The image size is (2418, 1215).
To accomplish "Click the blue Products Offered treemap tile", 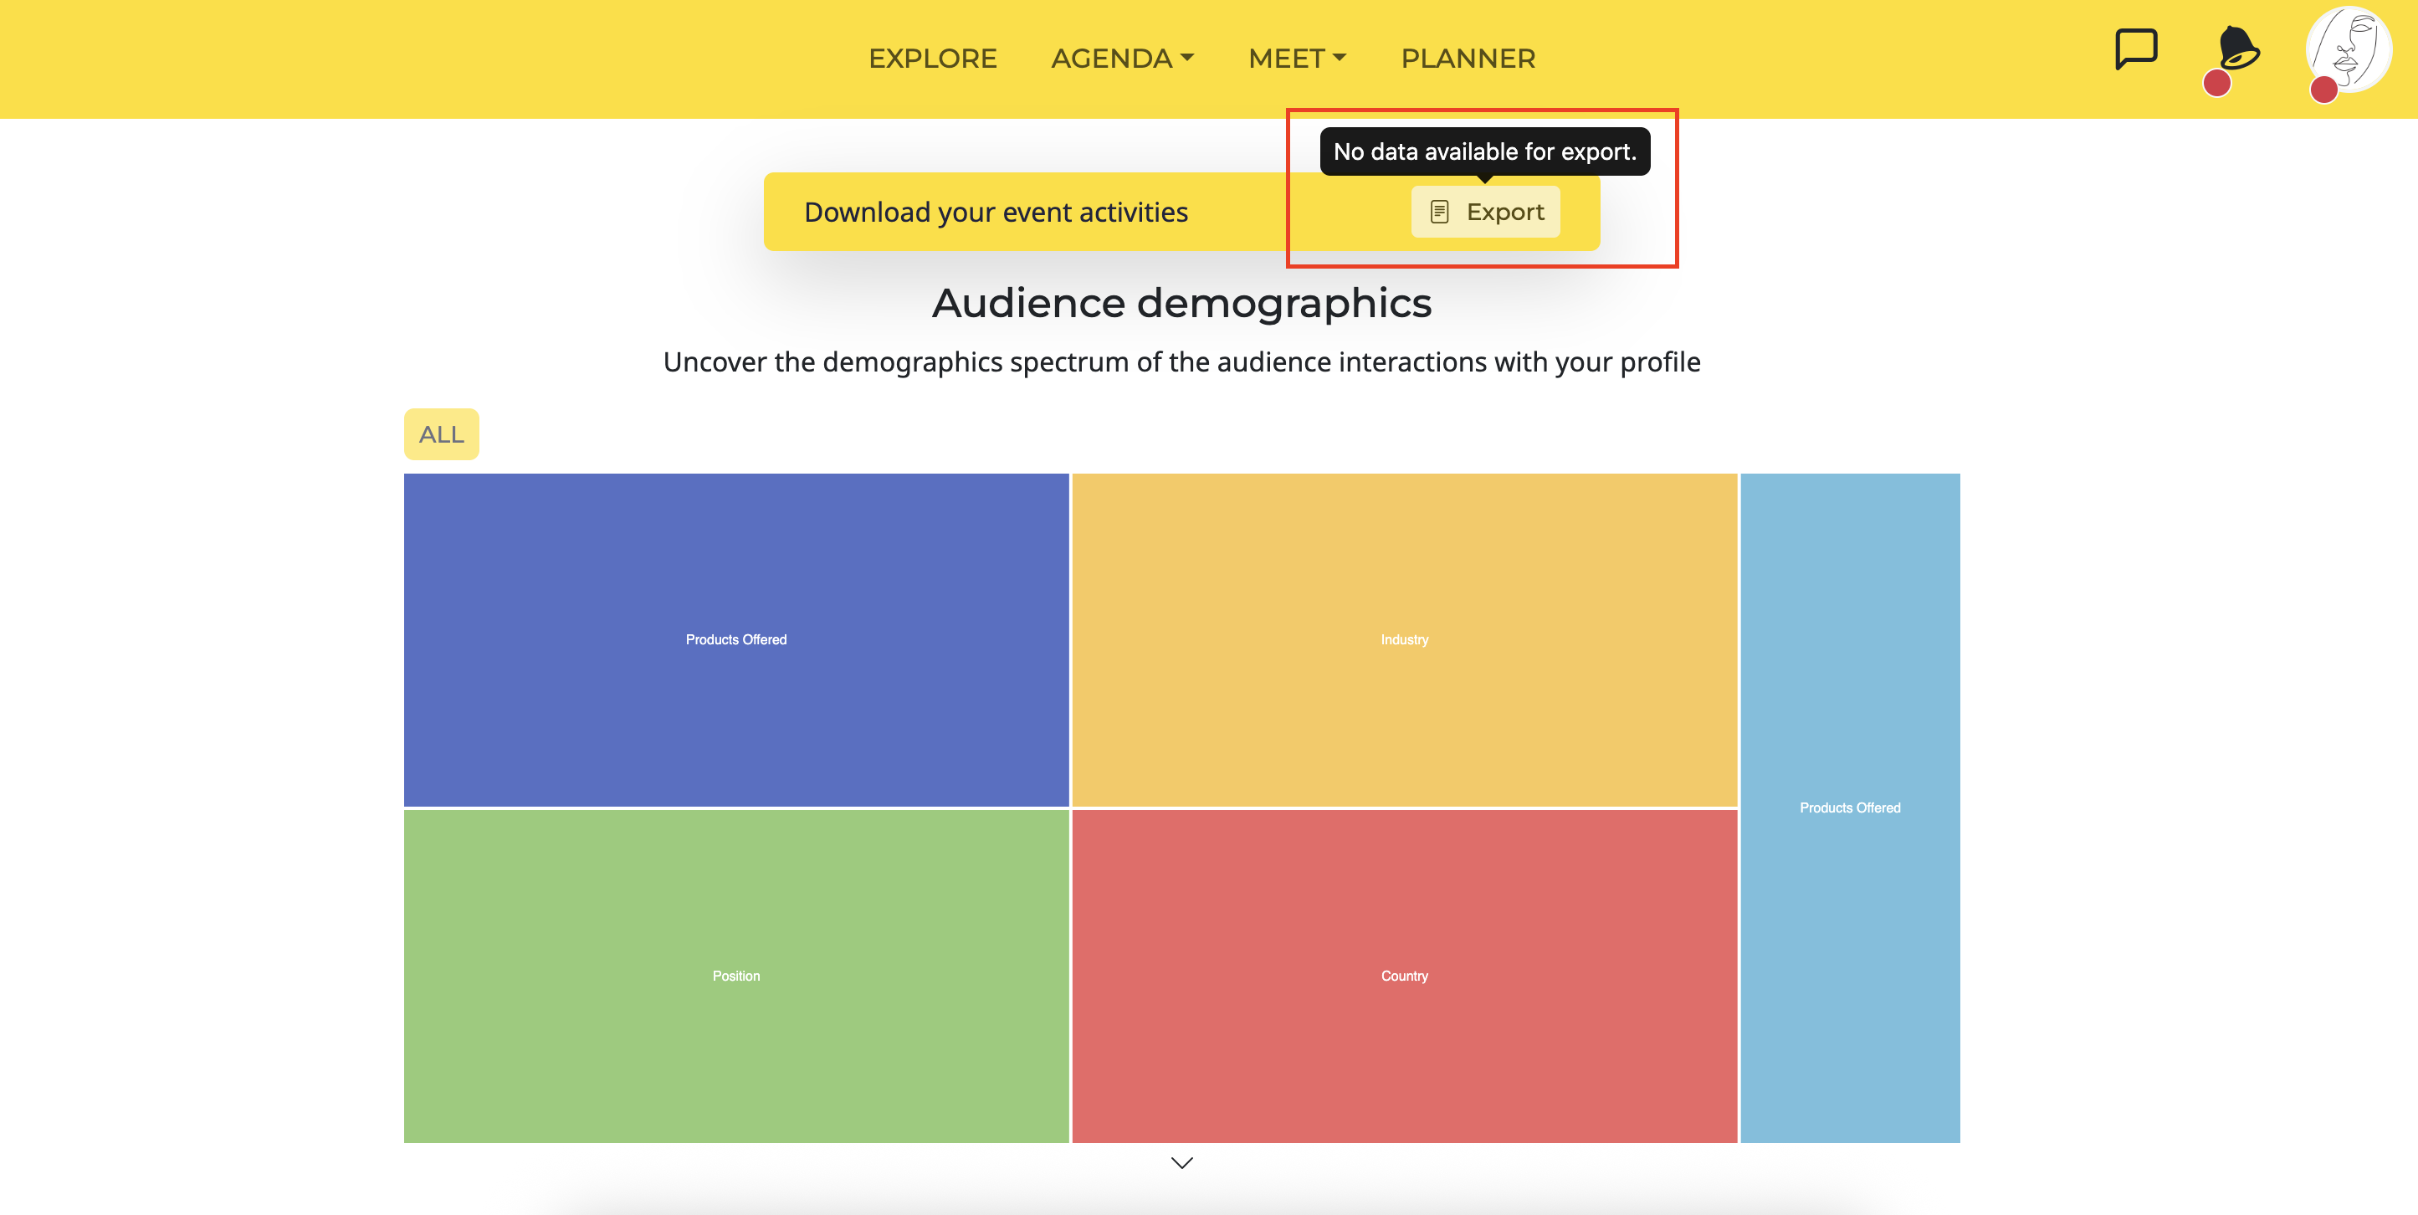I will (736, 639).
